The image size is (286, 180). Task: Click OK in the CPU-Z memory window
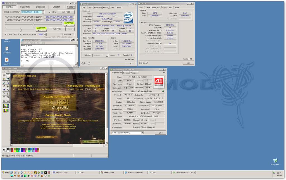point(189,63)
